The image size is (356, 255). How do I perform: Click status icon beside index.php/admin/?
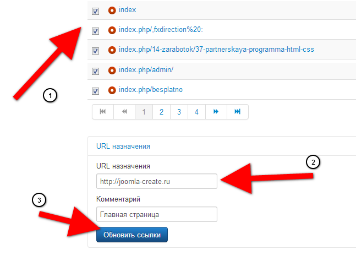coord(112,70)
